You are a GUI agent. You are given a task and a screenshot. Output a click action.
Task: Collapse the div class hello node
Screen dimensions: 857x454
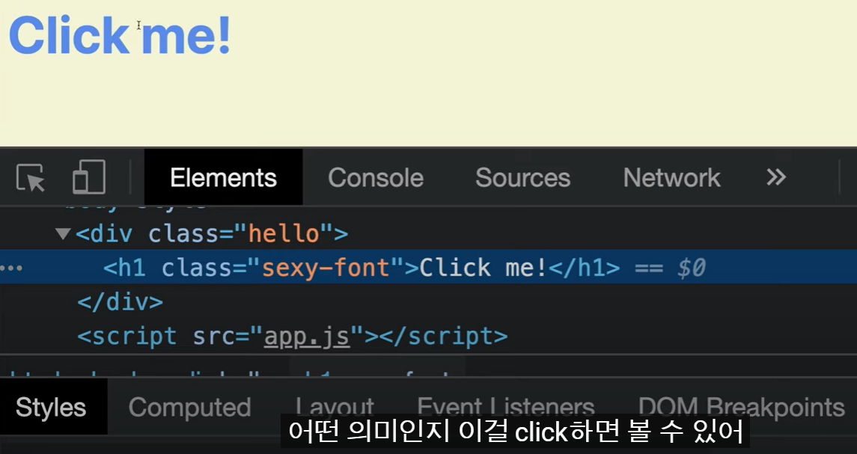64,234
